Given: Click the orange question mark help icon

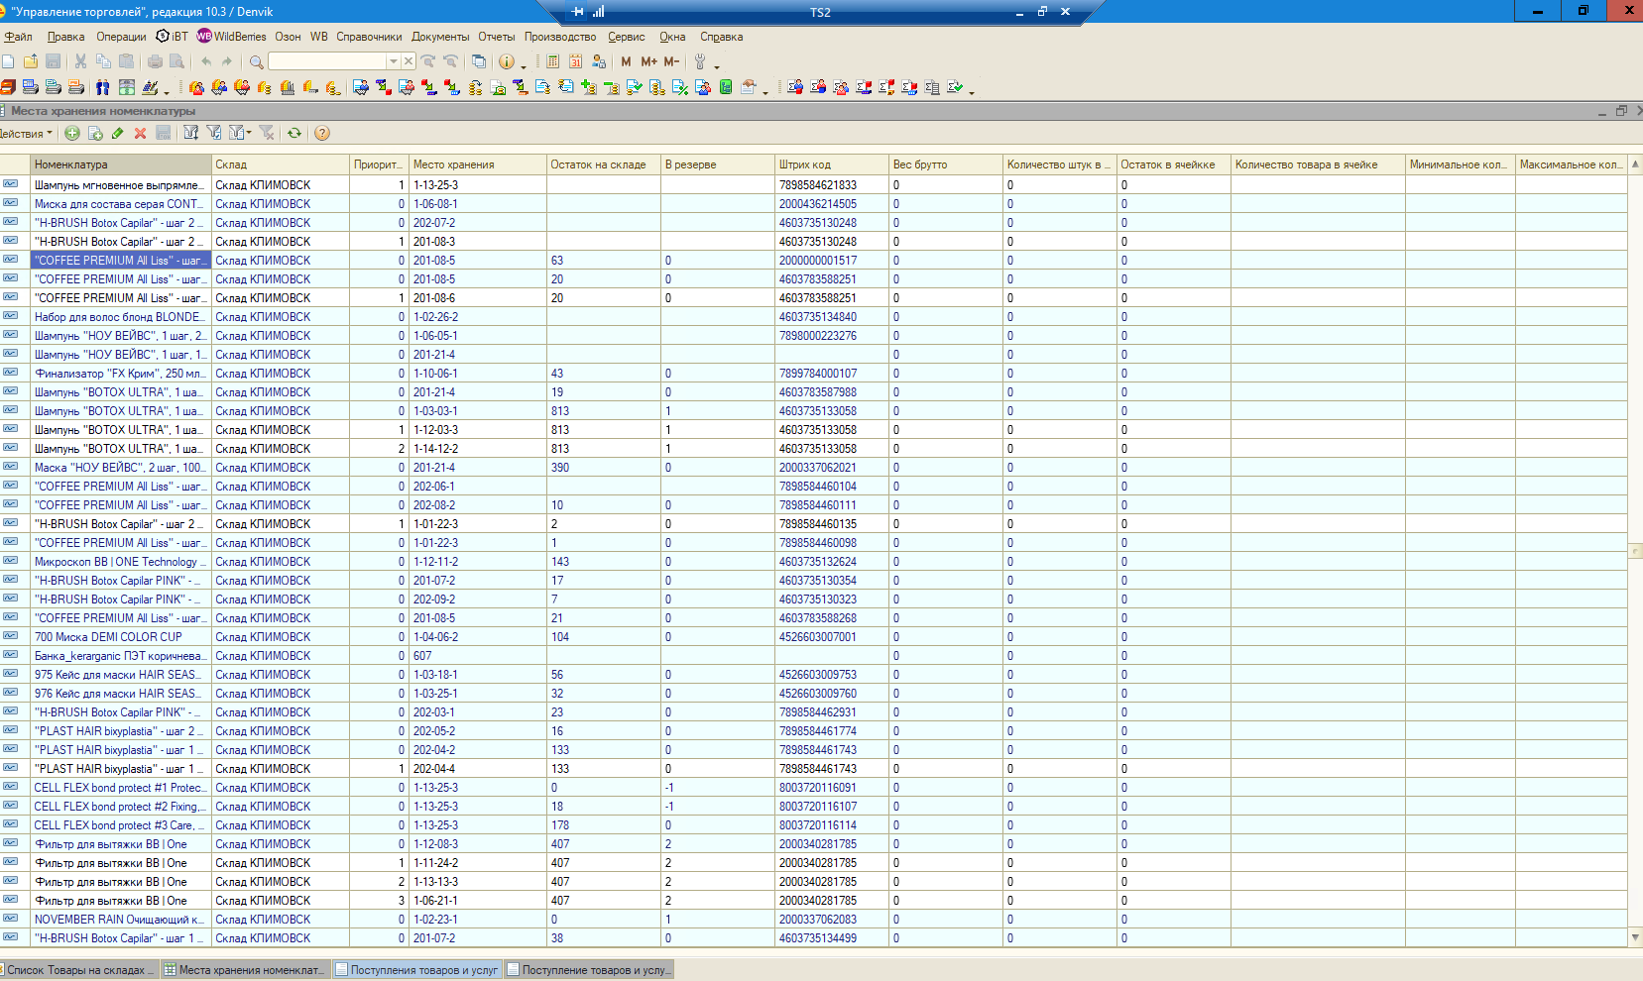Looking at the screenshot, I should click(321, 133).
